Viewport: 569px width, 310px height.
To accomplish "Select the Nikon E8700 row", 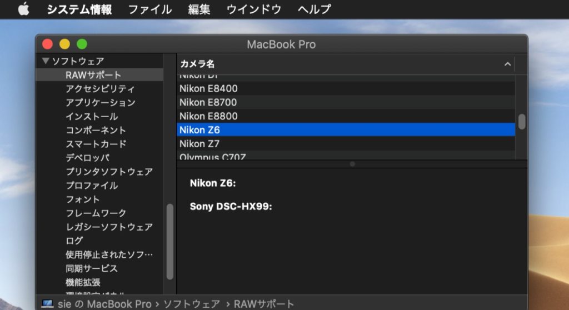I will point(346,102).
